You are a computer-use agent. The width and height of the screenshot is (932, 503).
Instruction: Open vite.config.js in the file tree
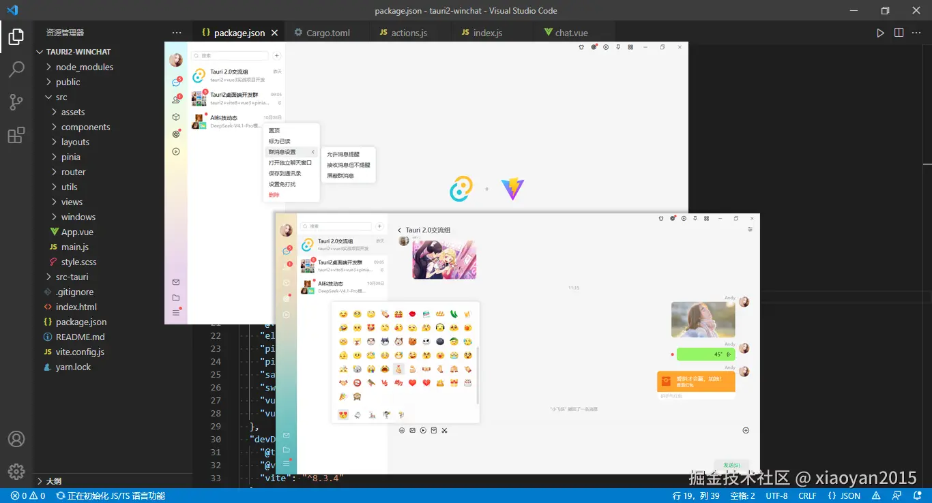[x=80, y=352]
